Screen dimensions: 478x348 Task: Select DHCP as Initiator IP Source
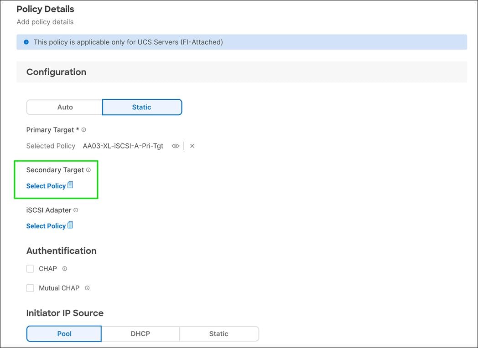tap(140, 333)
